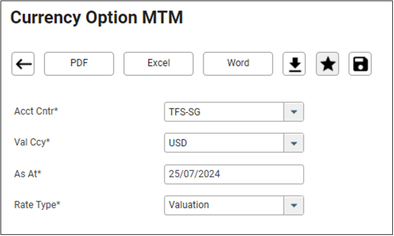Expand the Val Ccy dropdown arrow
The width and height of the screenshot is (394, 236).
[x=294, y=143]
